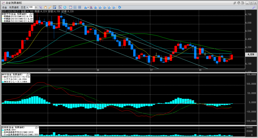Screen dimensions: 258x138
Task: Click the cyan MACD oscillator legend swatch
Action: pyautogui.click(x=3, y=82)
